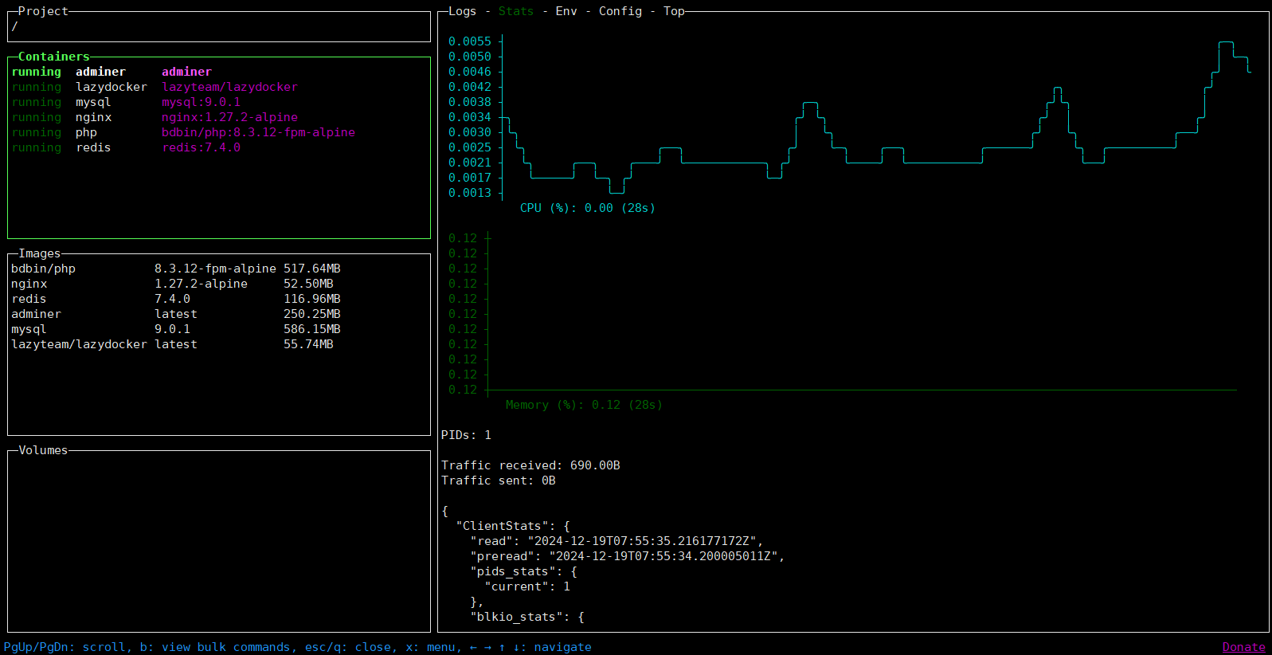This screenshot has height=655, width=1272.
Task: Click nginx:1.27.2-alpine label in Containers
Action: pyautogui.click(x=229, y=117)
